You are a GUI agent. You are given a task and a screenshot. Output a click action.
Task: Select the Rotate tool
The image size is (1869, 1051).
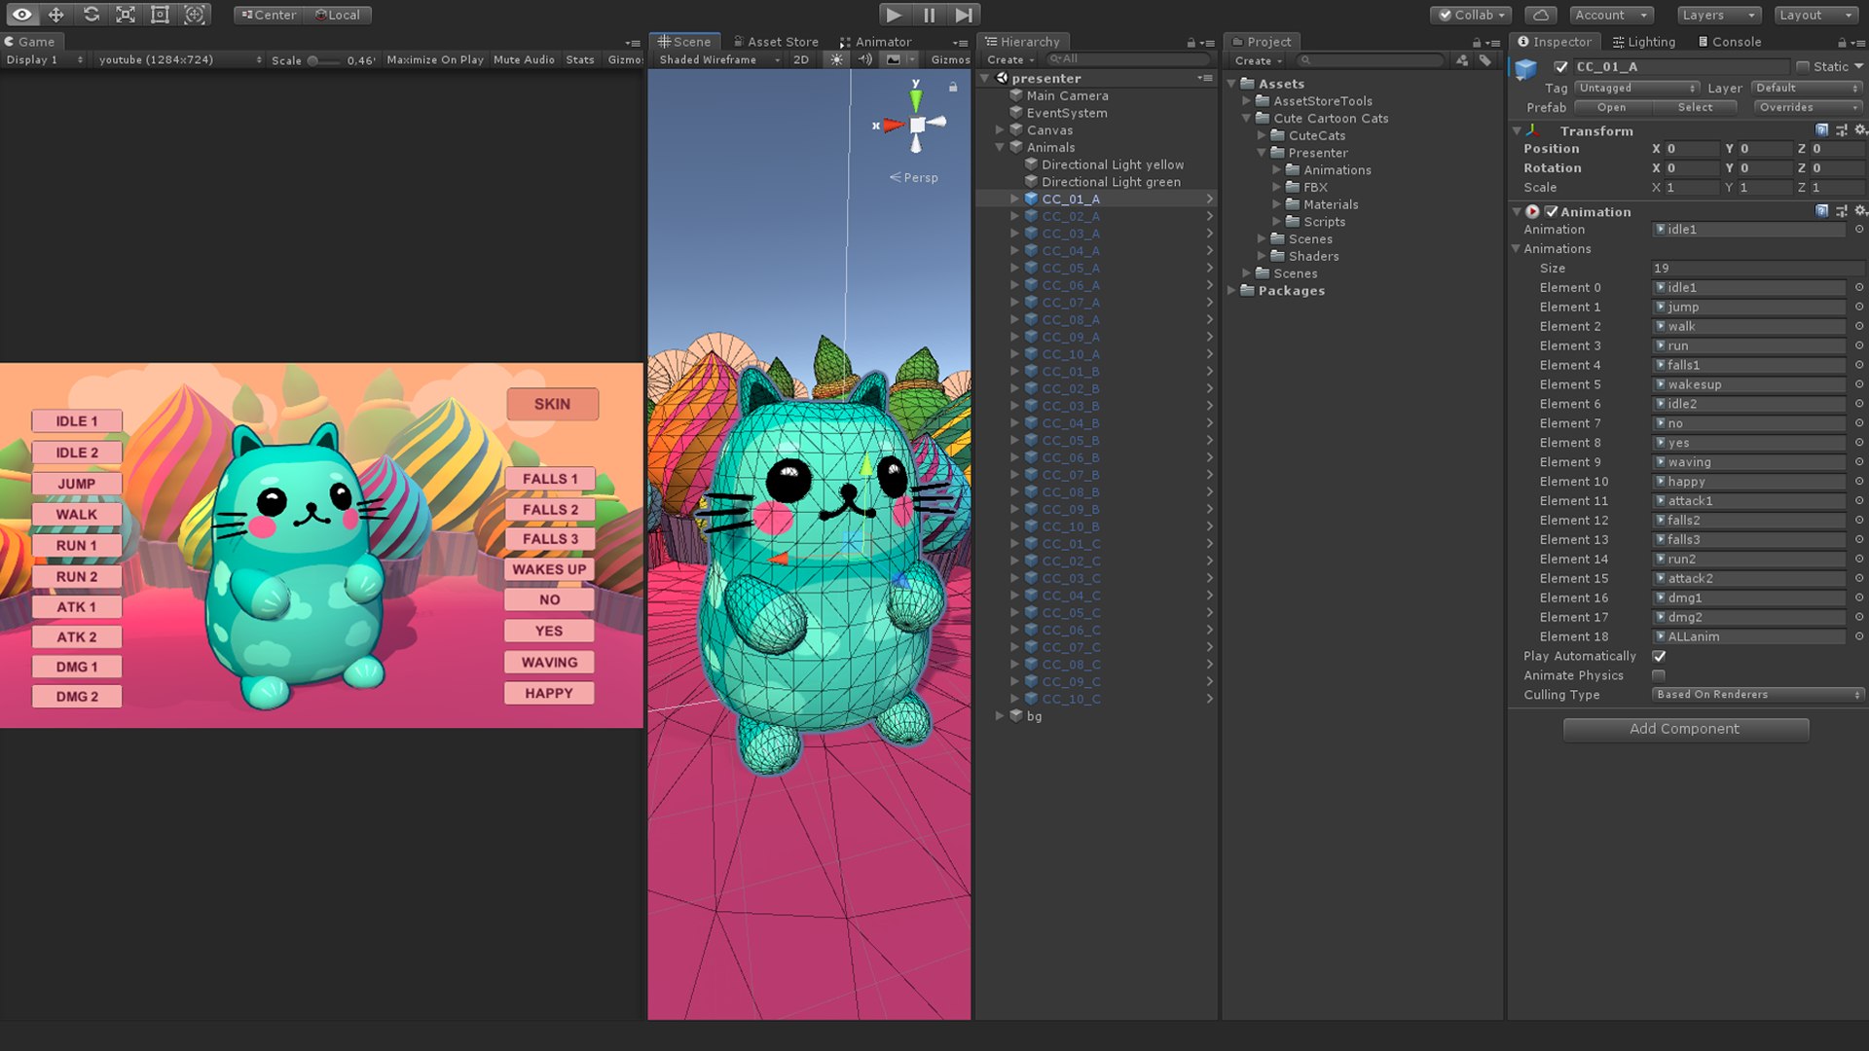(92, 15)
